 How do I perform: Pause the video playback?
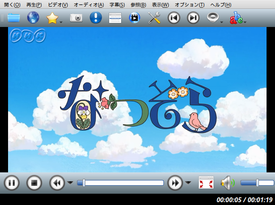(x=12, y=183)
